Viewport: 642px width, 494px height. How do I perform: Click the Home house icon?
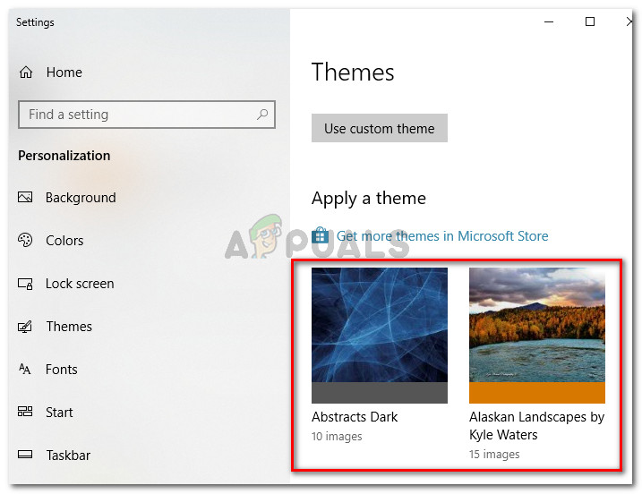(x=26, y=72)
